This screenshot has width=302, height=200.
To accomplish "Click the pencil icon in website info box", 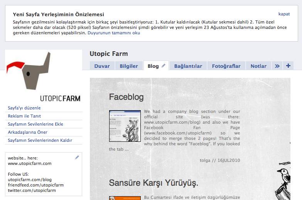I will tap(77, 157).
